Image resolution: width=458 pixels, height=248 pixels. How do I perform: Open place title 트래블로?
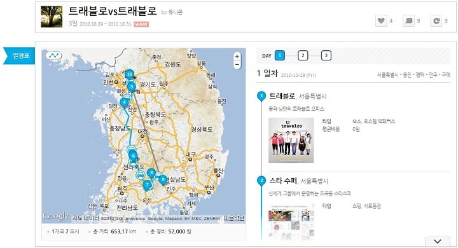click(282, 96)
